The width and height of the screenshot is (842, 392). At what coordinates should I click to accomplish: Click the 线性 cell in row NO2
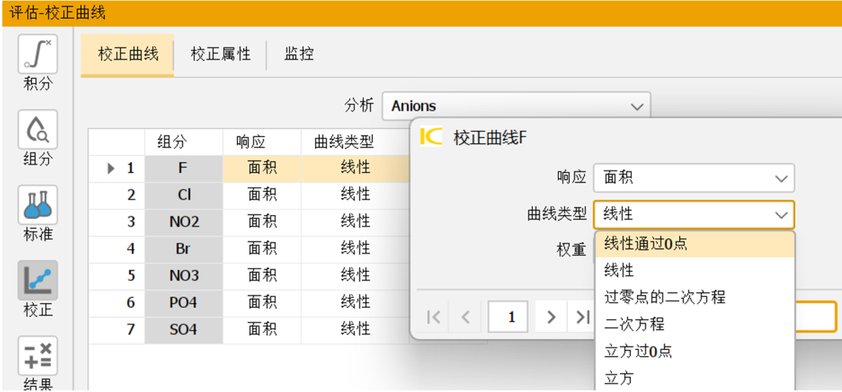356,222
